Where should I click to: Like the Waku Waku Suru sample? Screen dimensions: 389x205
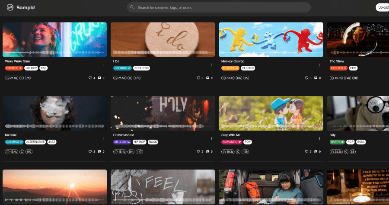pos(90,78)
